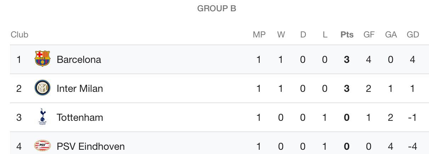Viewport: 429px width, 154px height.
Task: Open the Inter Milan team link
Action: point(80,88)
